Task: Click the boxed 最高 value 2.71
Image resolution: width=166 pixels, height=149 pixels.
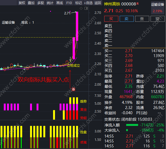Action: 129,81
